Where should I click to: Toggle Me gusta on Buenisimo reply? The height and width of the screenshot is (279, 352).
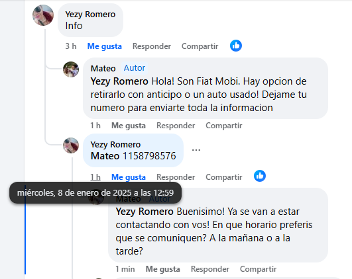coord(163,269)
